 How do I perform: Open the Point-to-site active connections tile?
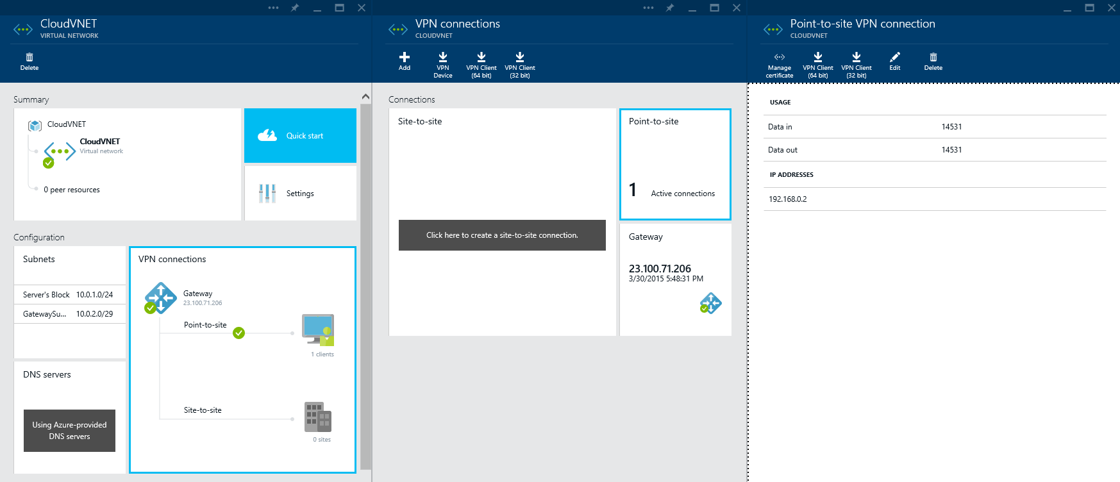tap(675, 164)
